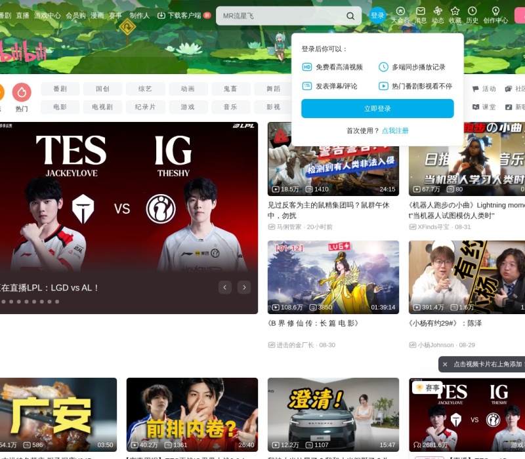Open the 游戏中心 nav item
The height and width of the screenshot is (459, 525).
(47, 15)
